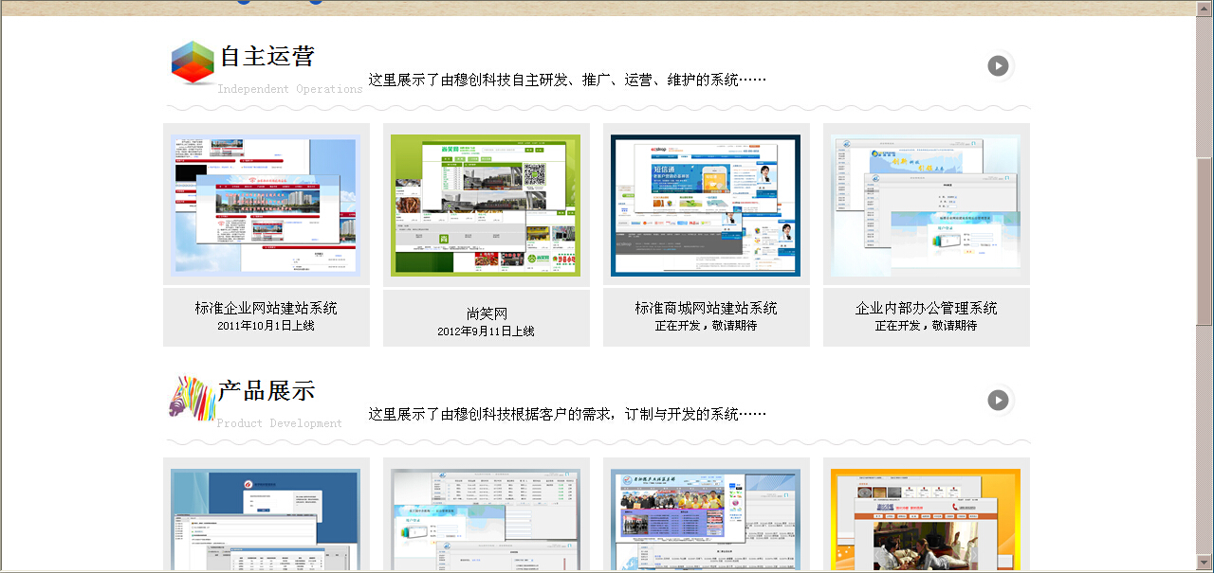Screen dimensions: 1214x573
Task: Click the vertical scrollbar up arrow
Action: 1205,9
